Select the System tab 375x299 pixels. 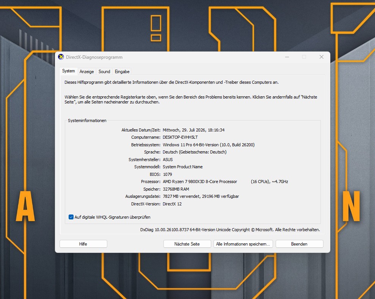pos(68,71)
